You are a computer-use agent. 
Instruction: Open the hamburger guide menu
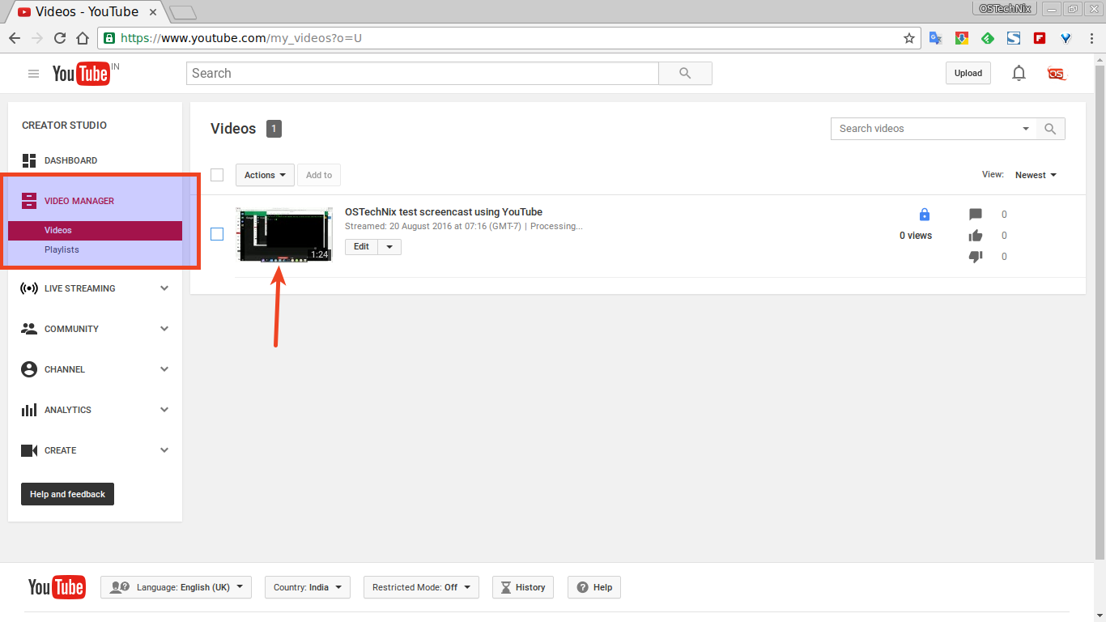click(33, 74)
